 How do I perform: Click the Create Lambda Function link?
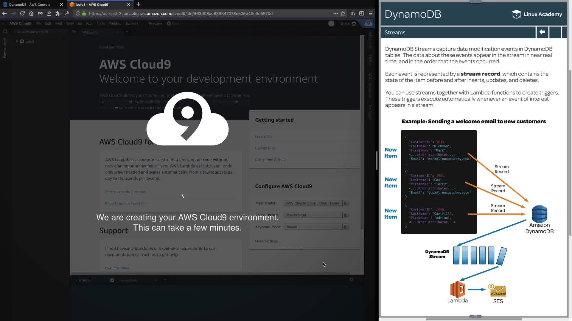125,192
